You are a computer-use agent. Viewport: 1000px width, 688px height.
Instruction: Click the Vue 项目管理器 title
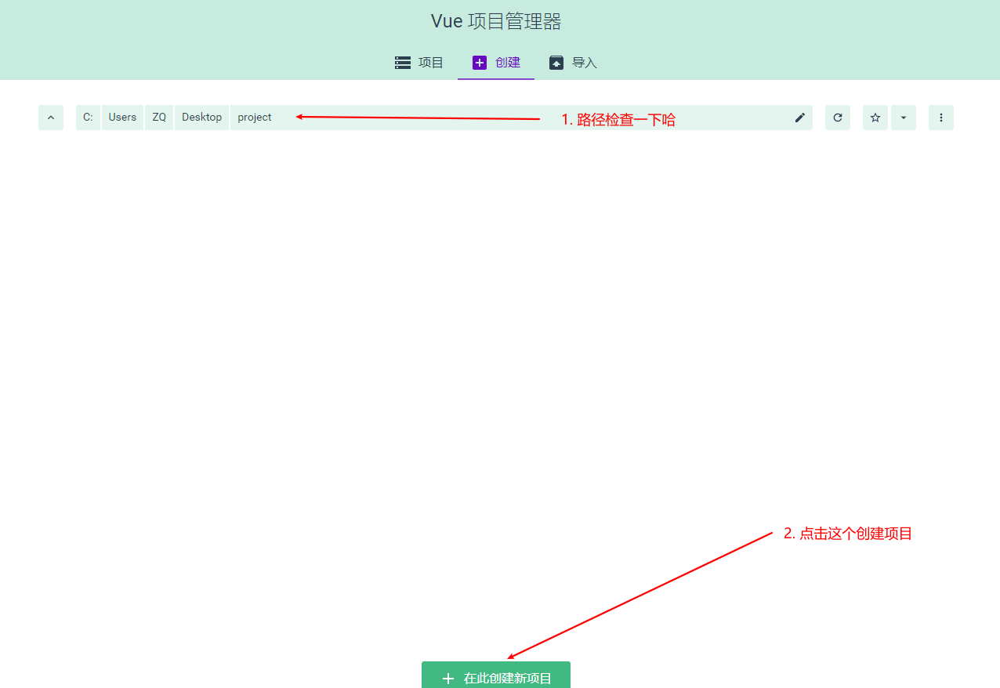496,21
